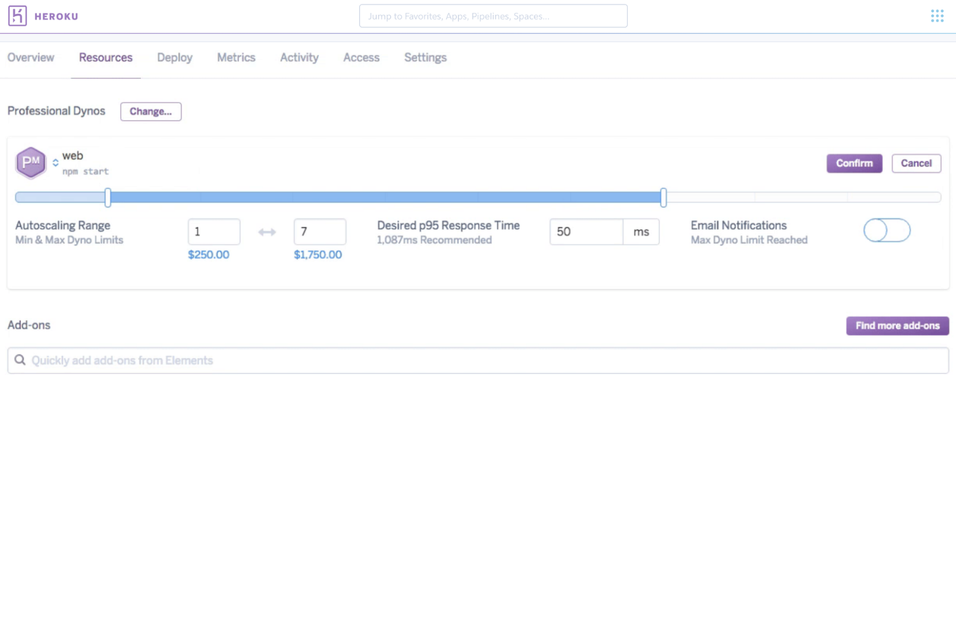Cancel the autoscaling configuration

[916, 163]
